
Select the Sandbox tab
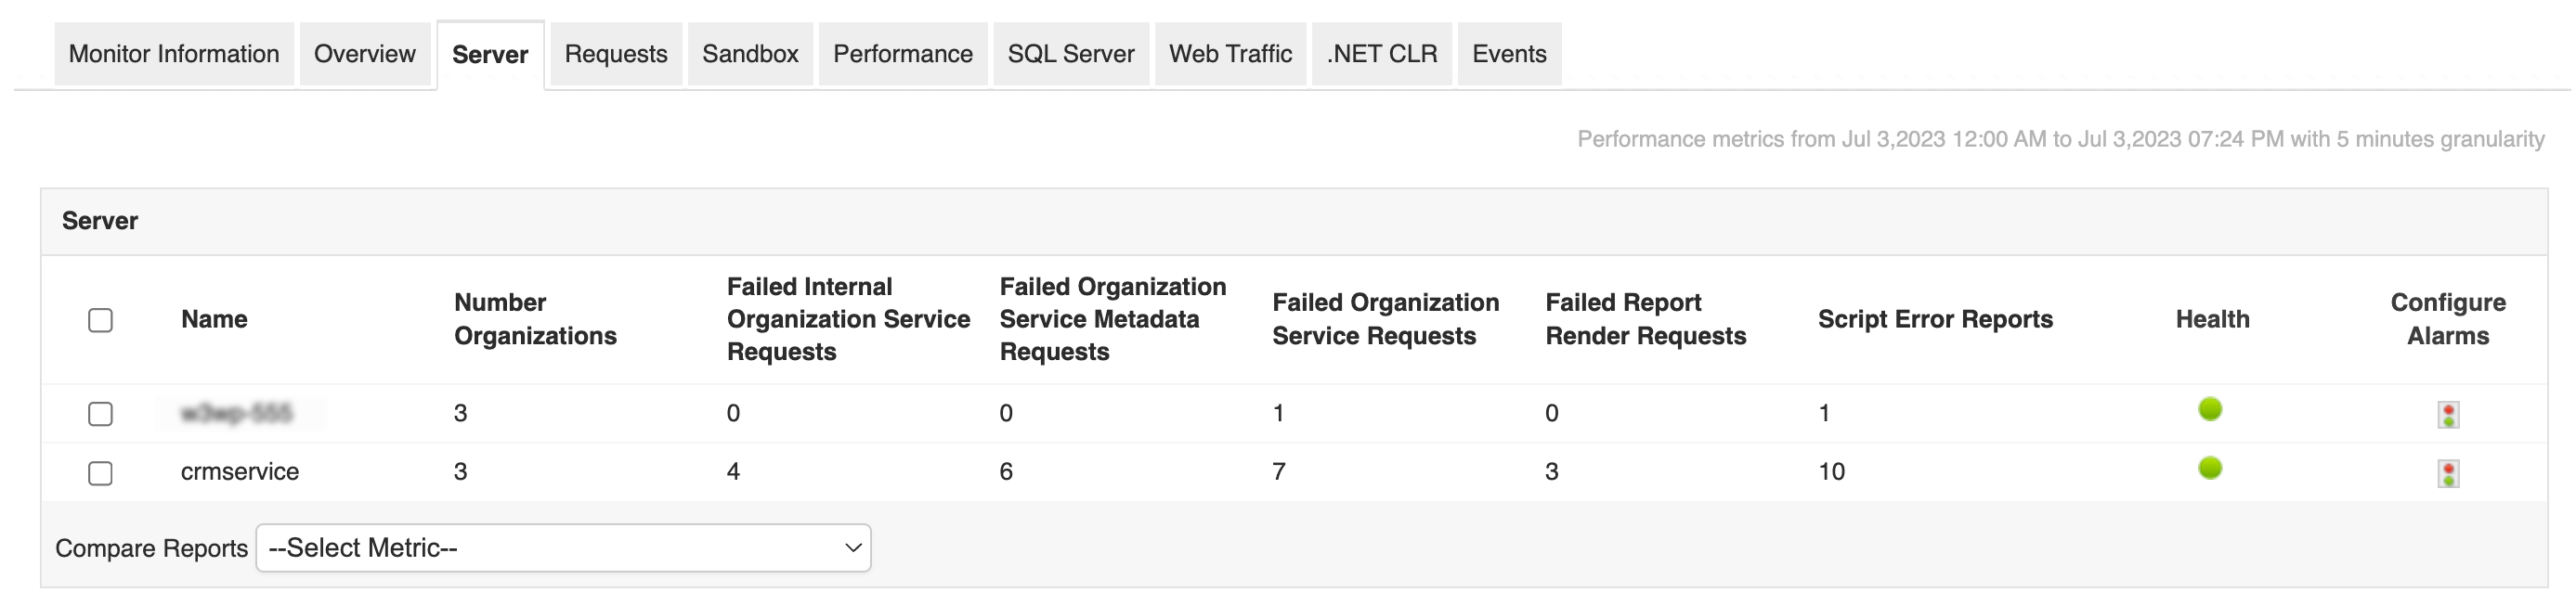[x=750, y=54]
